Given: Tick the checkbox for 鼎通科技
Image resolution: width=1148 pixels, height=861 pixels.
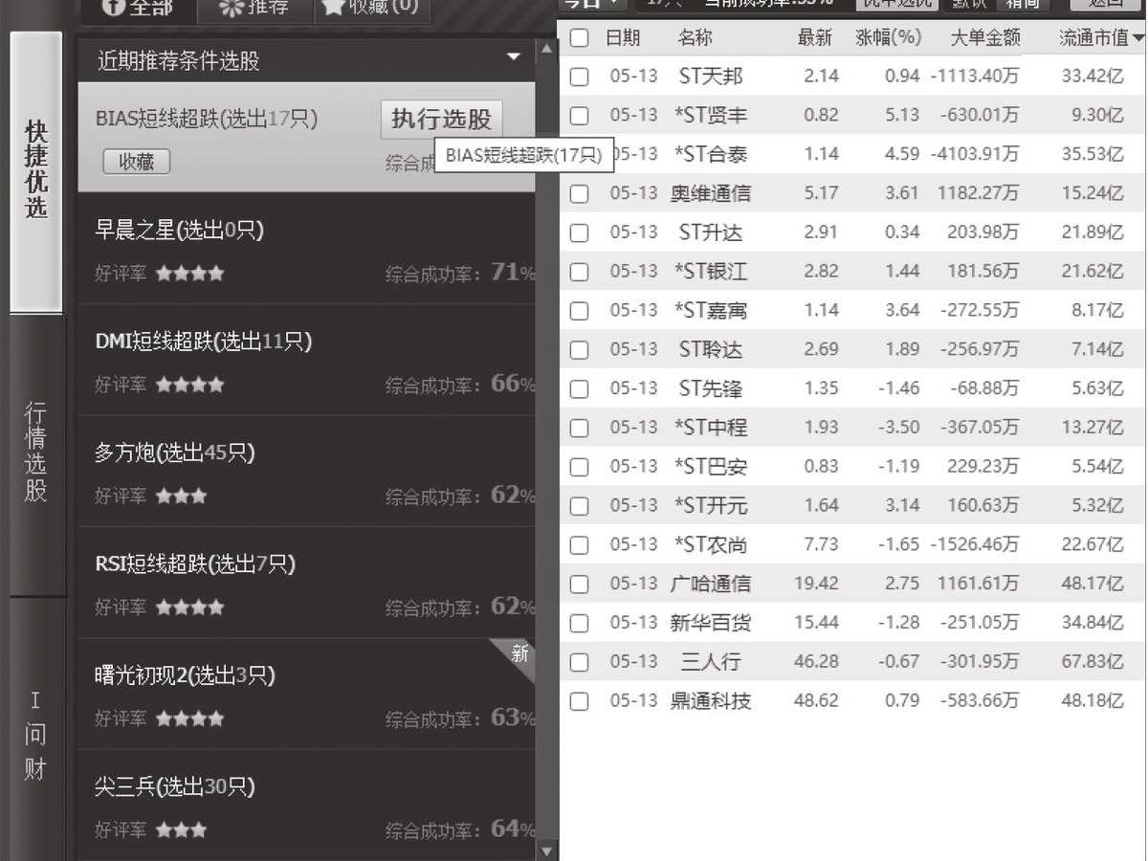Looking at the screenshot, I should [x=579, y=701].
